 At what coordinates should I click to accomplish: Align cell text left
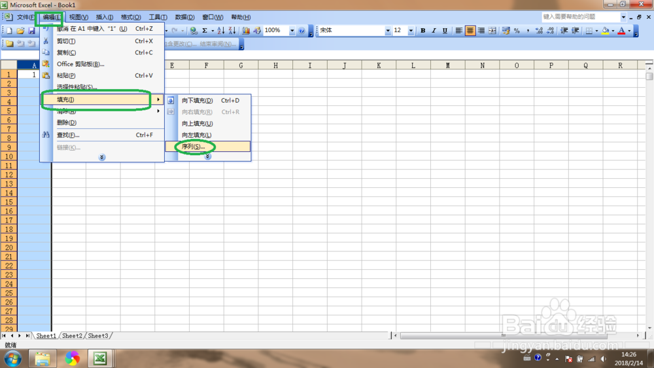[x=459, y=31]
